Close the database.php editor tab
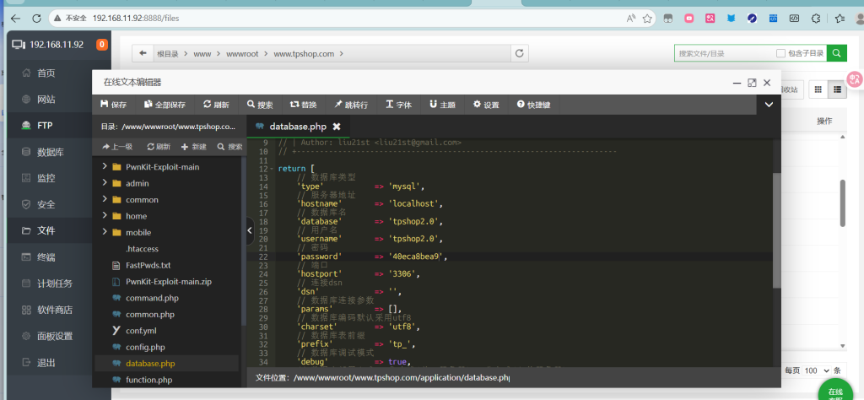Viewport: 864px width, 400px height. [337, 127]
